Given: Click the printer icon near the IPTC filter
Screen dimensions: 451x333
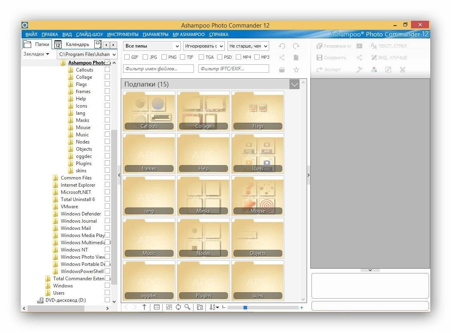Looking at the screenshot, I should (282, 70).
